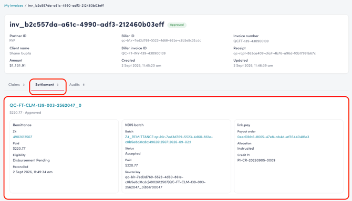Screen dimensions: 352x201
Task: Click the link.pay card heading
Action: tap(244, 125)
